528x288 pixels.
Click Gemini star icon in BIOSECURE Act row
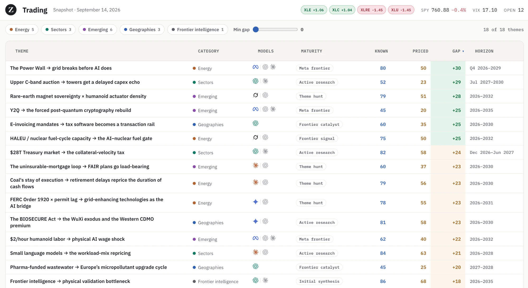[255, 221]
